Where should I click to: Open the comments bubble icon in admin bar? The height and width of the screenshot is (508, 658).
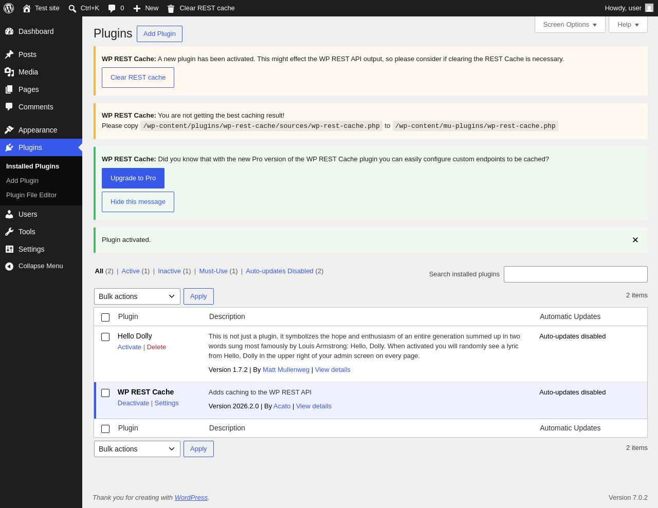(112, 8)
